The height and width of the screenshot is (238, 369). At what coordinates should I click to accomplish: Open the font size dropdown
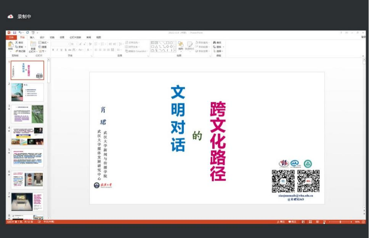point(77,44)
